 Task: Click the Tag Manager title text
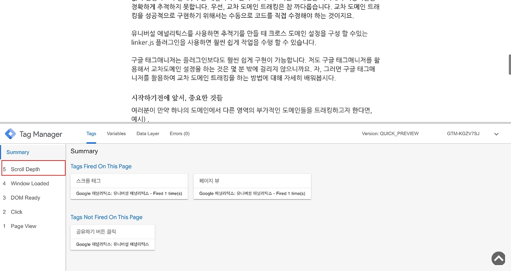coord(41,134)
